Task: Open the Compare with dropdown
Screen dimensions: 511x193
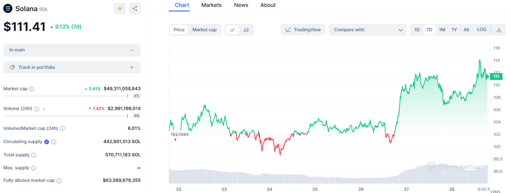Action: coord(368,30)
